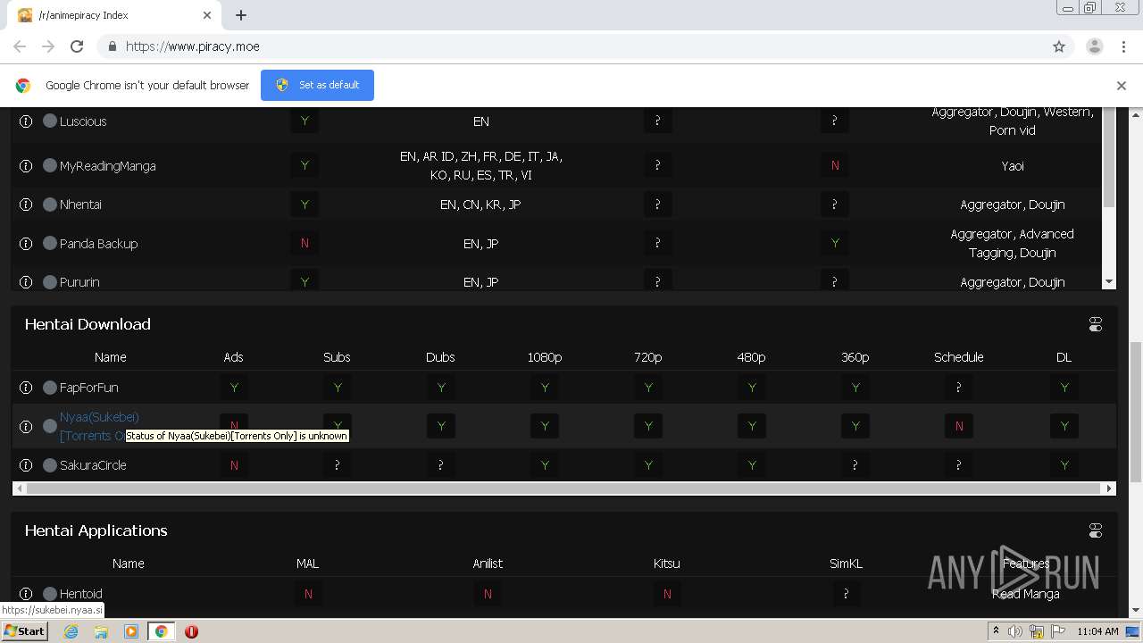
Task: Select the /r/animepiracy Index tab
Action: (114, 15)
